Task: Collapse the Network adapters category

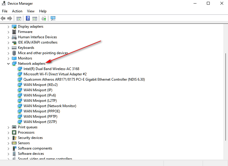Action: click(9, 64)
